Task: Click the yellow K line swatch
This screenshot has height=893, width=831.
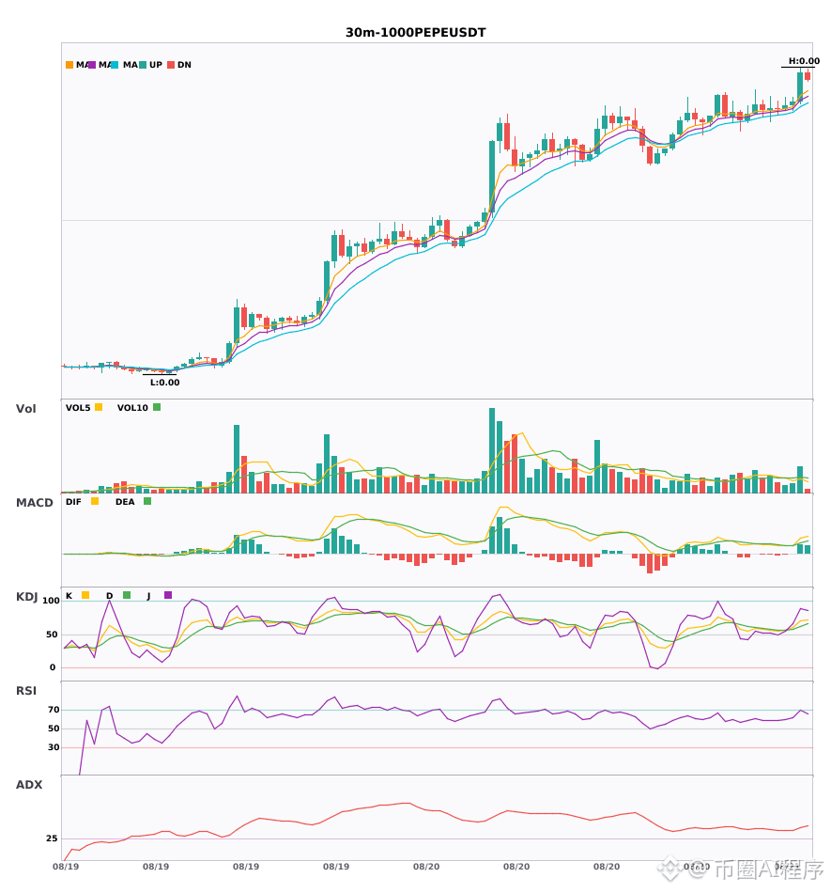Action: click(85, 595)
